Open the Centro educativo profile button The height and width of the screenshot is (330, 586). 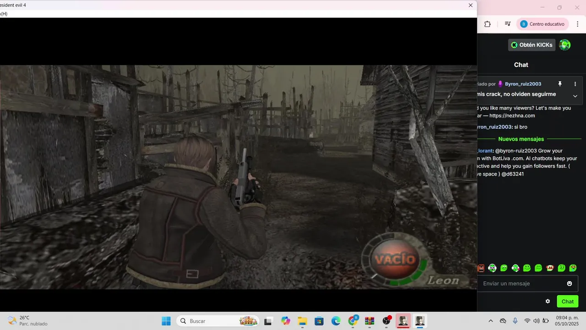pos(543,24)
